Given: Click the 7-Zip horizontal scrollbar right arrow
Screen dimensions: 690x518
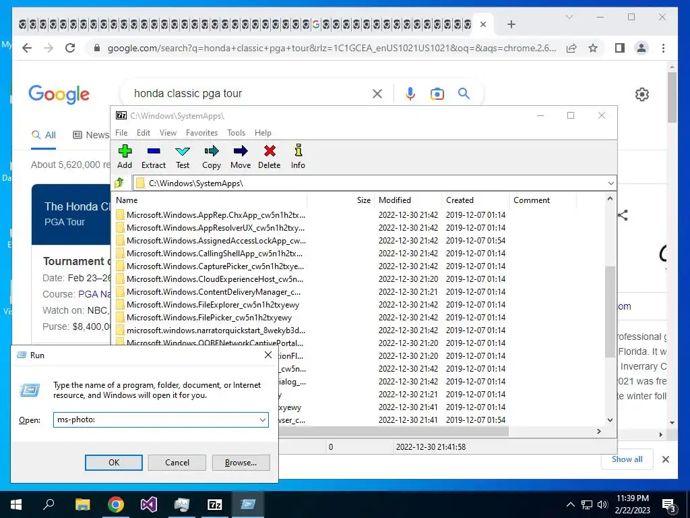Looking at the screenshot, I should point(598,431).
